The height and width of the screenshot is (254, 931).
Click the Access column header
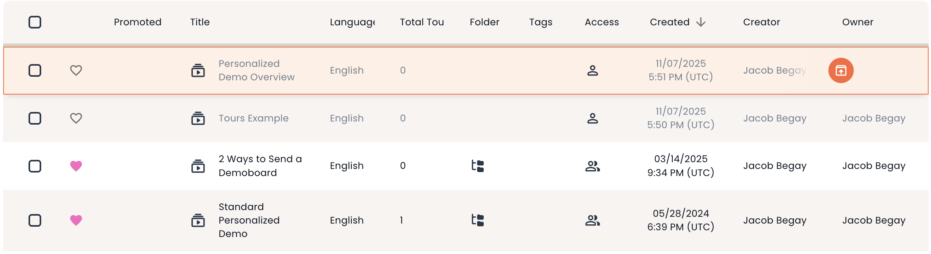[601, 22]
